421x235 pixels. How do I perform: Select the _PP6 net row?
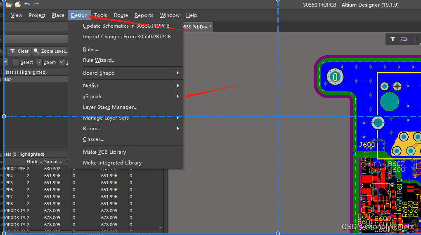coord(79,190)
